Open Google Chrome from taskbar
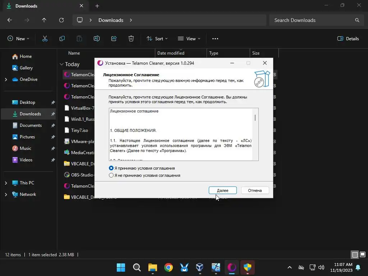 click(x=169, y=267)
